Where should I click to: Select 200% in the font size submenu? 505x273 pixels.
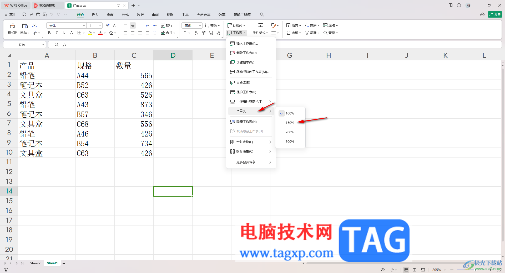click(290, 132)
